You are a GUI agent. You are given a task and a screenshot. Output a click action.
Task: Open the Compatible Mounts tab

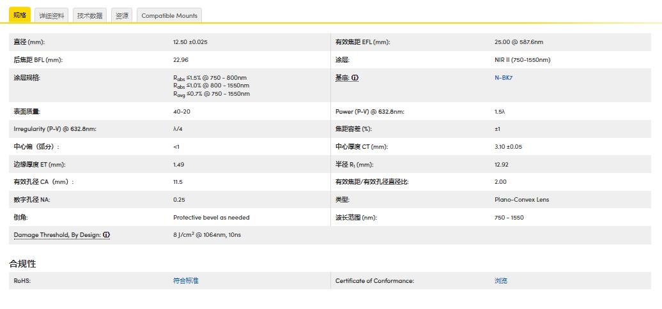tap(169, 15)
